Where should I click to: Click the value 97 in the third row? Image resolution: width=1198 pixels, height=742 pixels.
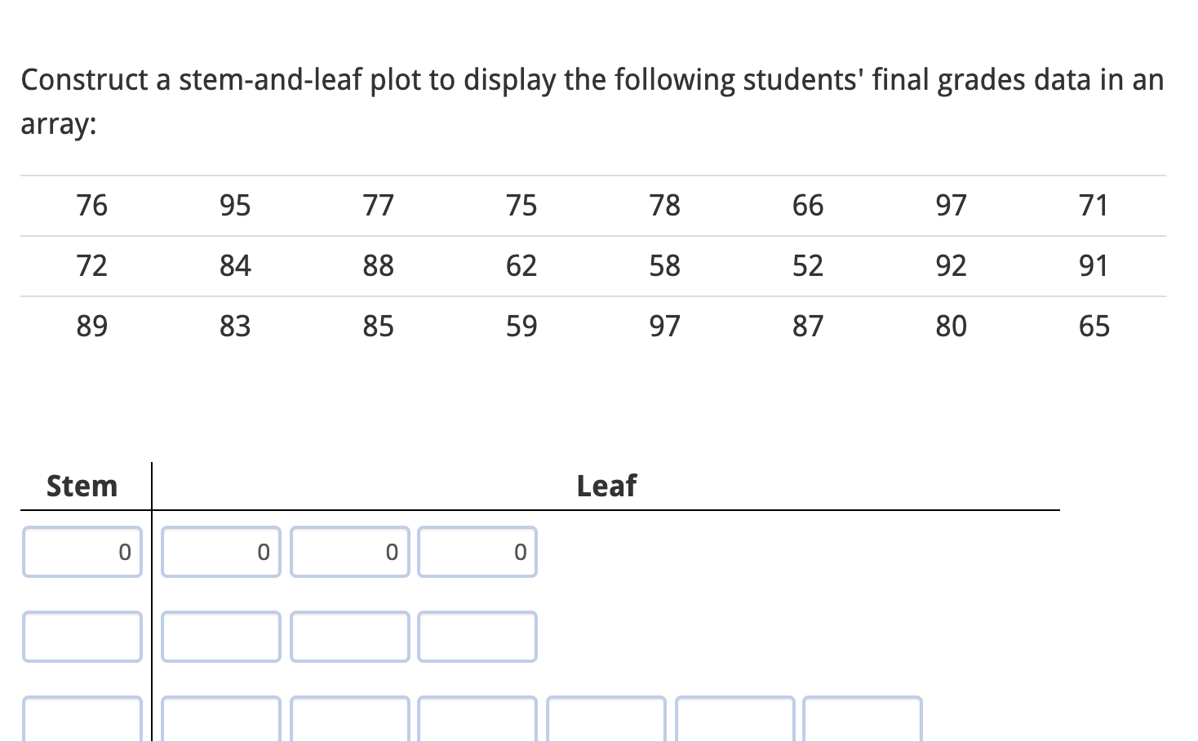(664, 325)
